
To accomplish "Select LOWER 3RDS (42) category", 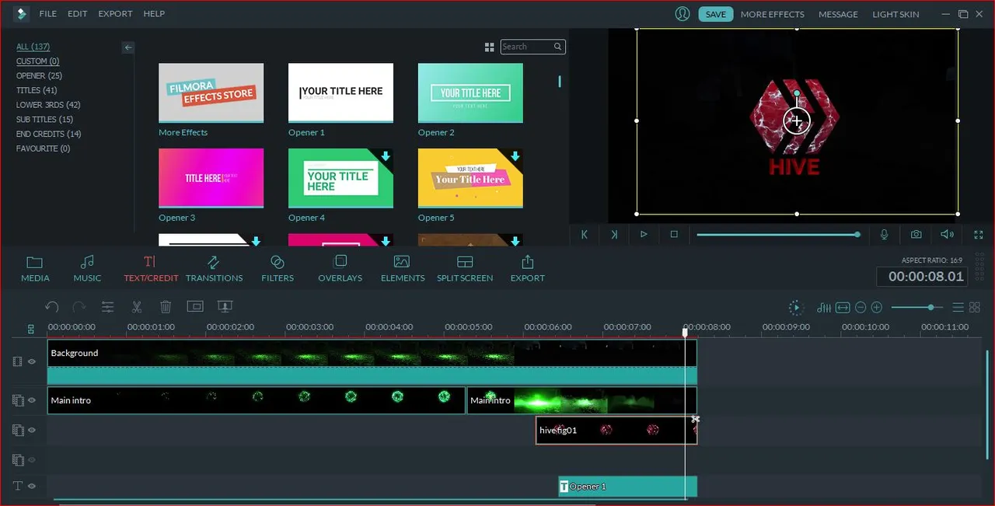I will tap(48, 105).
